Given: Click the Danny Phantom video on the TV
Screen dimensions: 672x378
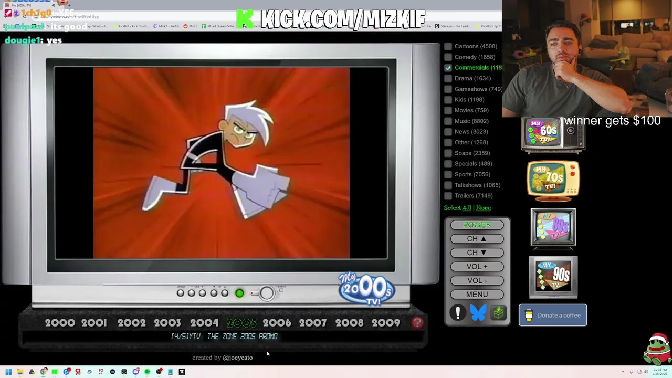Looking at the screenshot, I should click(221, 163).
